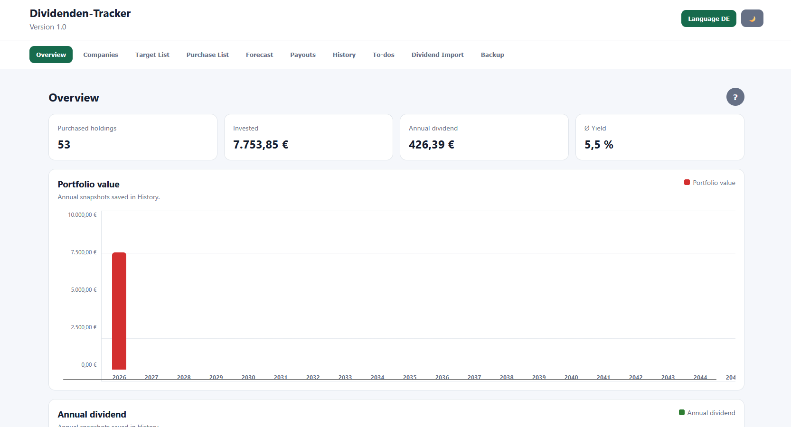Open help via question mark icon
Viewport: 791px width, 427px height.
735,97
